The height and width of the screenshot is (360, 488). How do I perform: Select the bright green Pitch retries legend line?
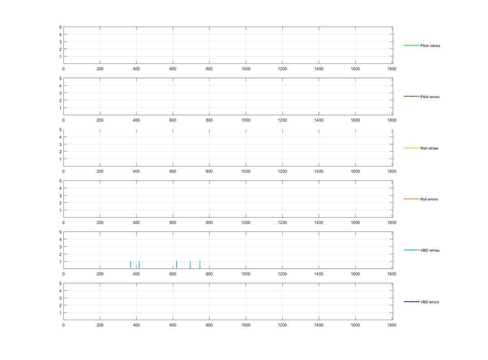point(411,46)
